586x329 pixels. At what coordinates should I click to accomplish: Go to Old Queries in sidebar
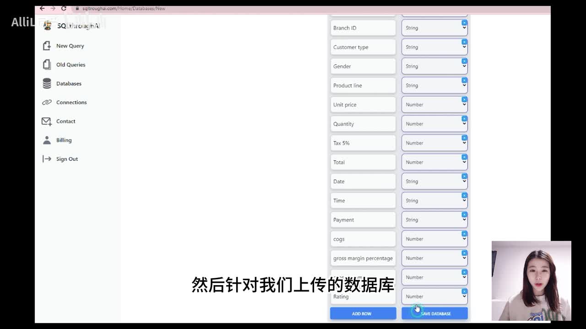click(x=71, y=64)
